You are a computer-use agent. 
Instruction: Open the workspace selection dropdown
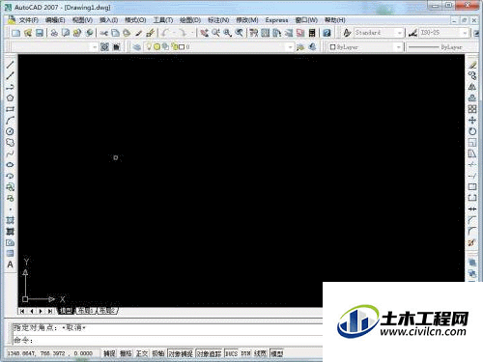point(55,47)
